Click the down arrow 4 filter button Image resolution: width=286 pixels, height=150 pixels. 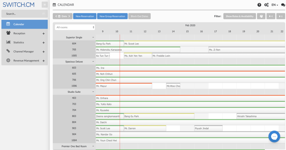271,16
